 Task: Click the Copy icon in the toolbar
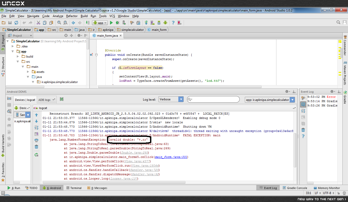tap(45, 23)
